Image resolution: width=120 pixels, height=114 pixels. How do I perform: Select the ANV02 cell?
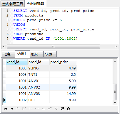coord(38,87)
